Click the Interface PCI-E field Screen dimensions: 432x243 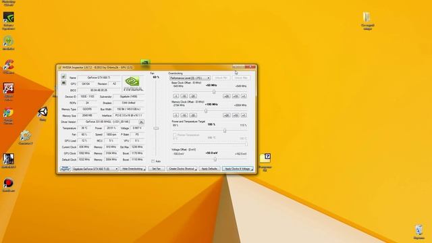tap(129, 115)
